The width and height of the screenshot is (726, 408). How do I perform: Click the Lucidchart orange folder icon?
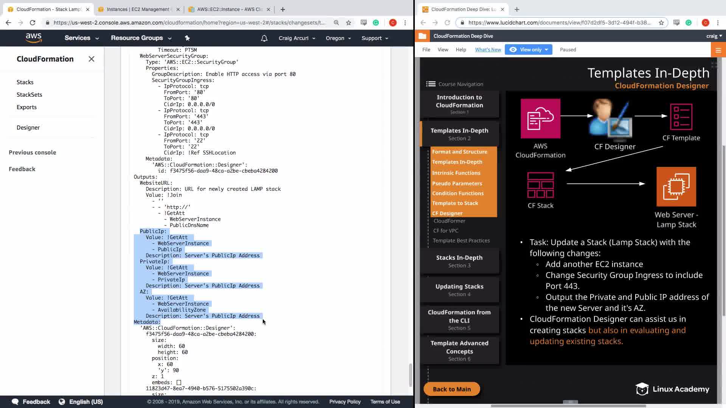[422, 36]
